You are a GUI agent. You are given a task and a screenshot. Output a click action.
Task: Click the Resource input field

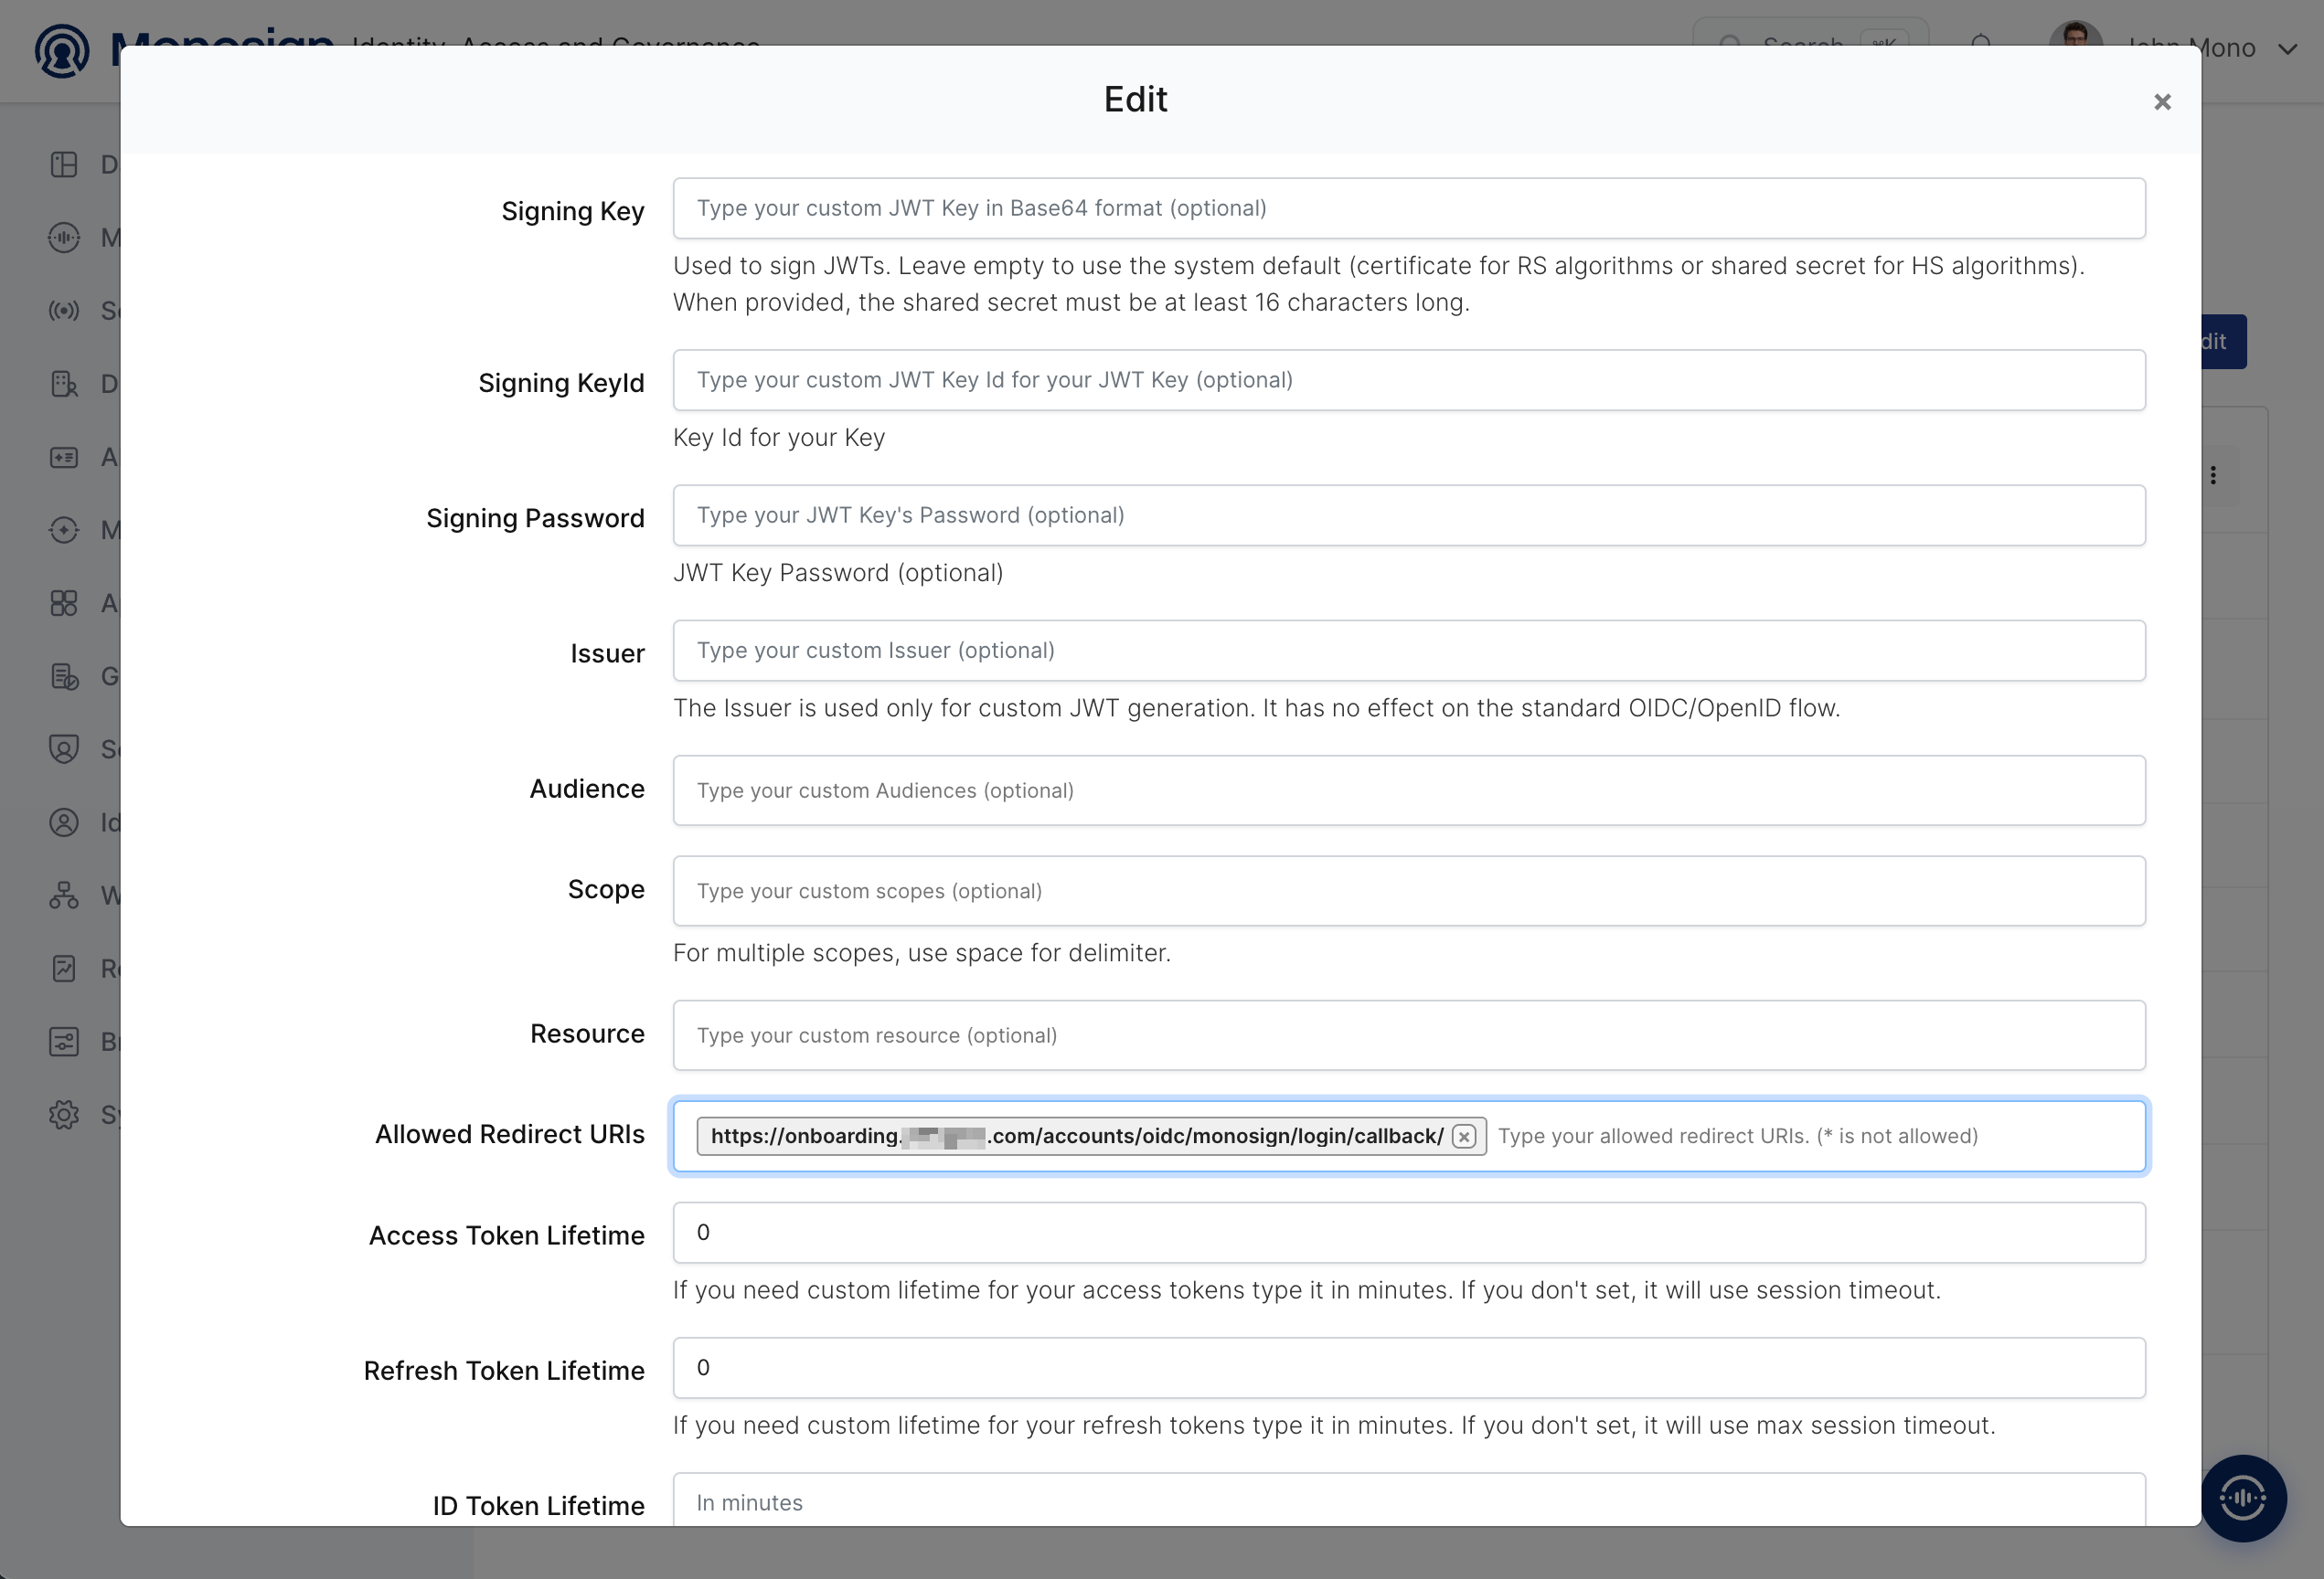[1408, 1035]
